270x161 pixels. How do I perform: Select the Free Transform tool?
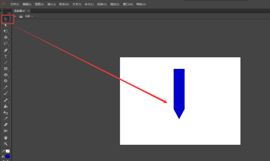point(5,31)
